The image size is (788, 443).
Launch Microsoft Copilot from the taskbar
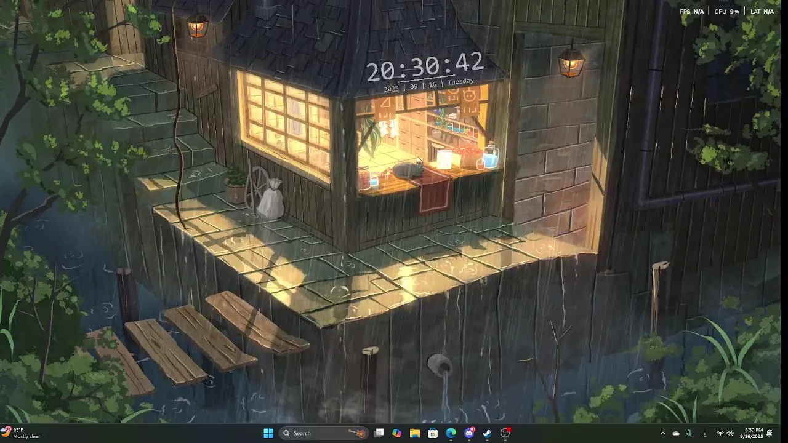click(397, 433)
